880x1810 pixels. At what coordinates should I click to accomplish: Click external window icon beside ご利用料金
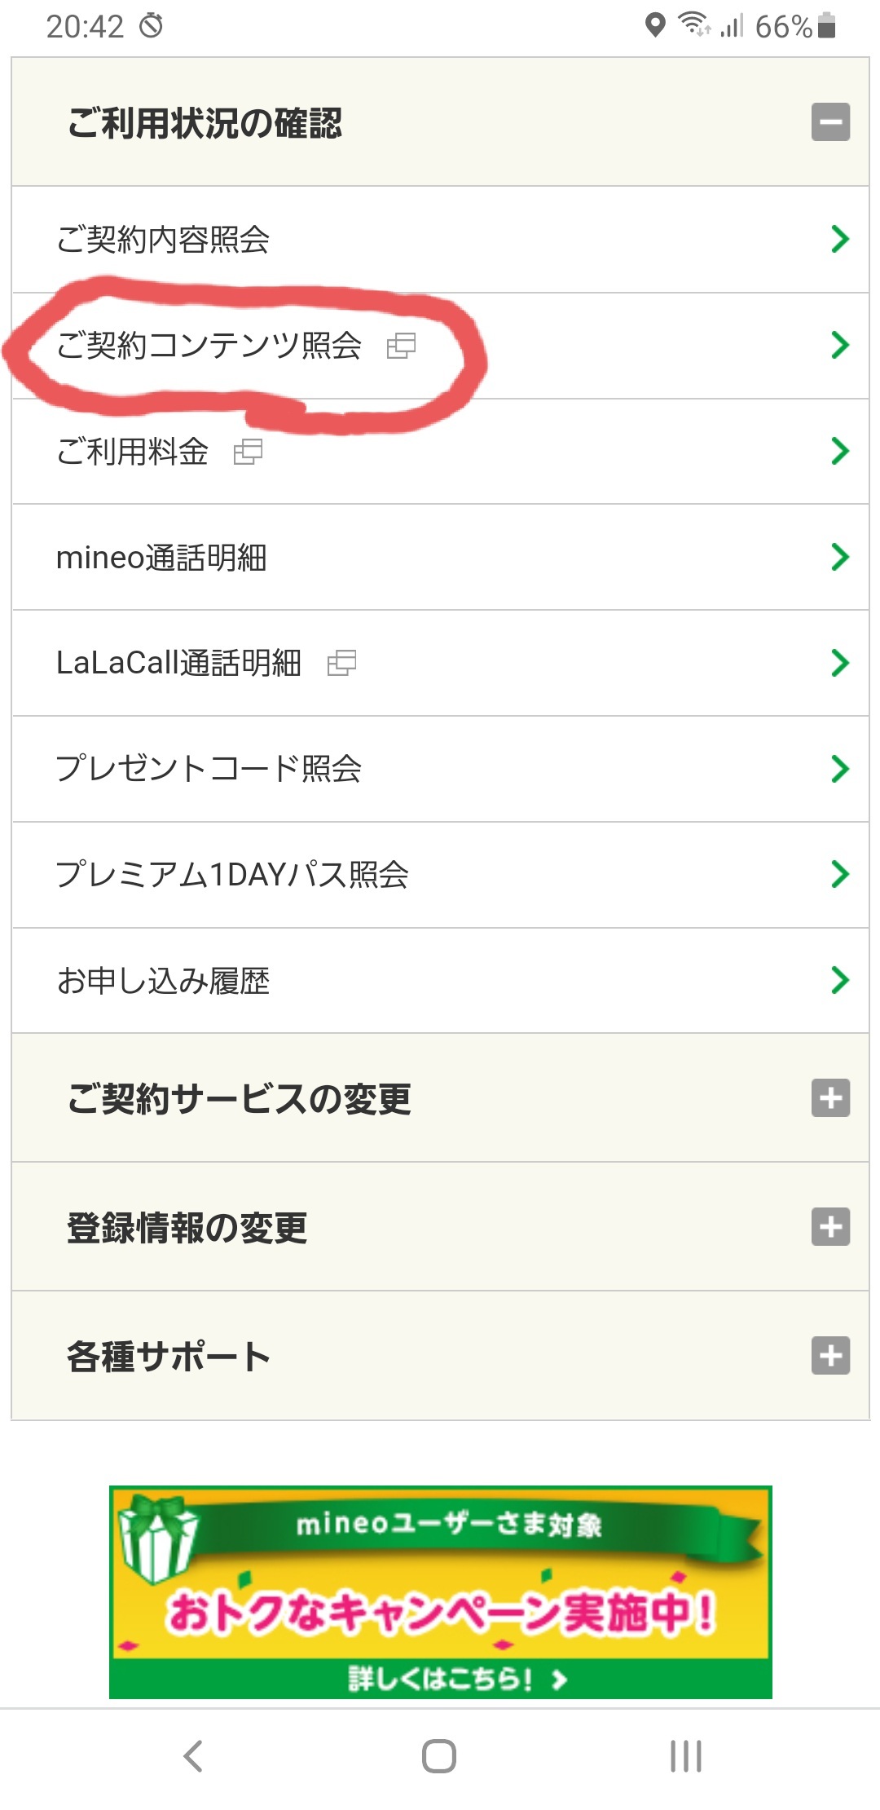(x=248, y=452)
